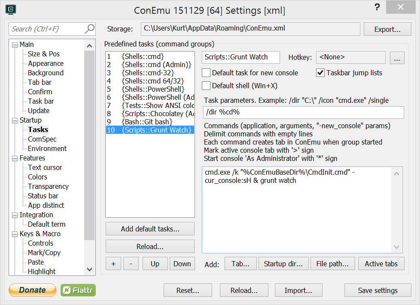Click the Import... button

point(298,290)
